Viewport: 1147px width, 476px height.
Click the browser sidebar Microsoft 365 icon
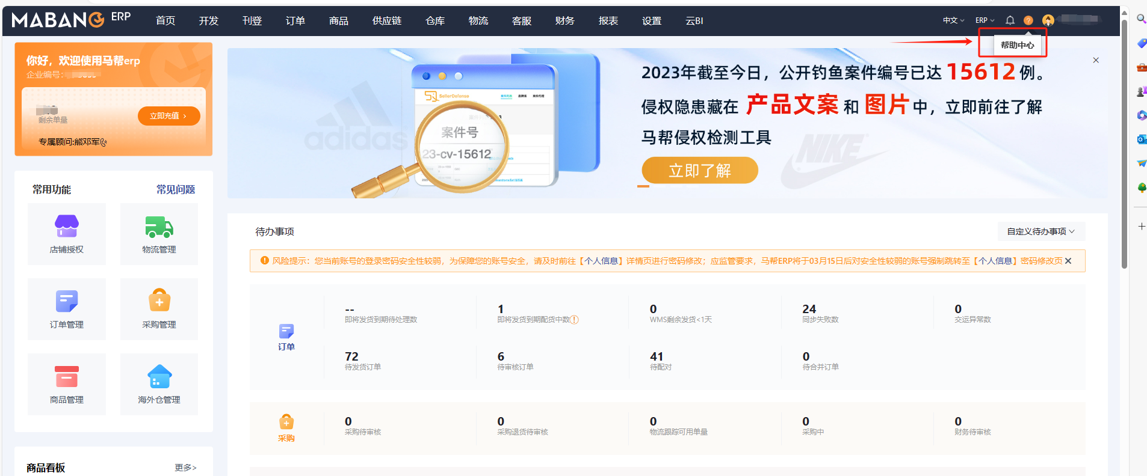click(1141, 115)
